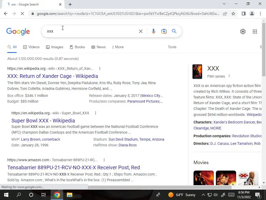The width and height of the screenshot is (266, 200).
Task: Click the vertical page scrollbar
Action: pyautogui.click(x=264, y=50)
